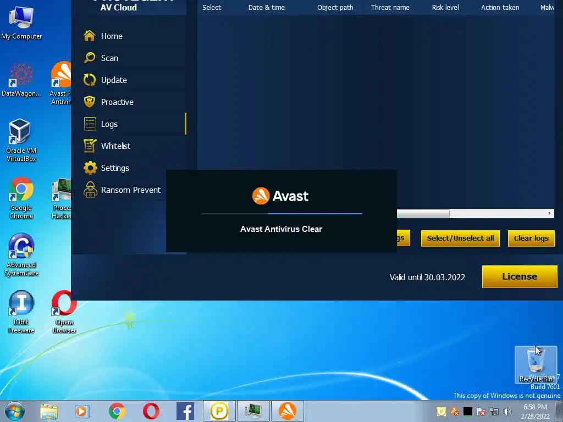This screenshot has width=563, height=422.
Task: Click the Logs list icon
Action: (x=90, y=124)
